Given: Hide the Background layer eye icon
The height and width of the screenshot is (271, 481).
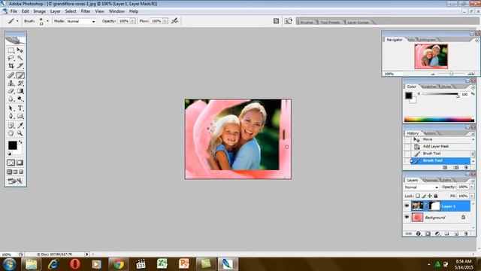Looking at the screenshot, I should 407,218.
